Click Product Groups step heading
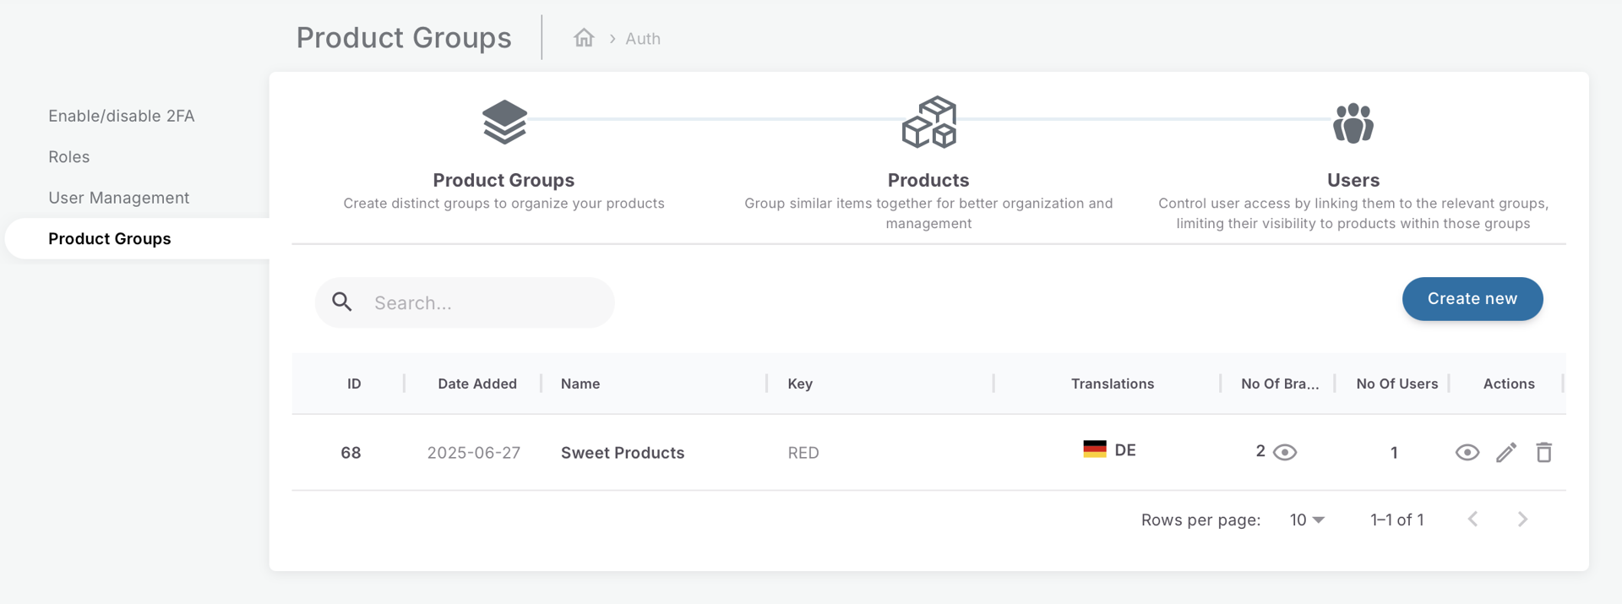 click(x=503, y=180)
